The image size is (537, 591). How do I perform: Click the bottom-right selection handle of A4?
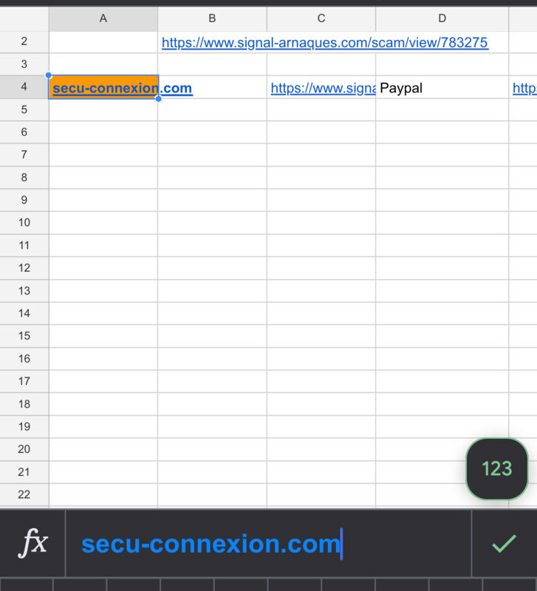pyautogui.click(x=158, y=99)
